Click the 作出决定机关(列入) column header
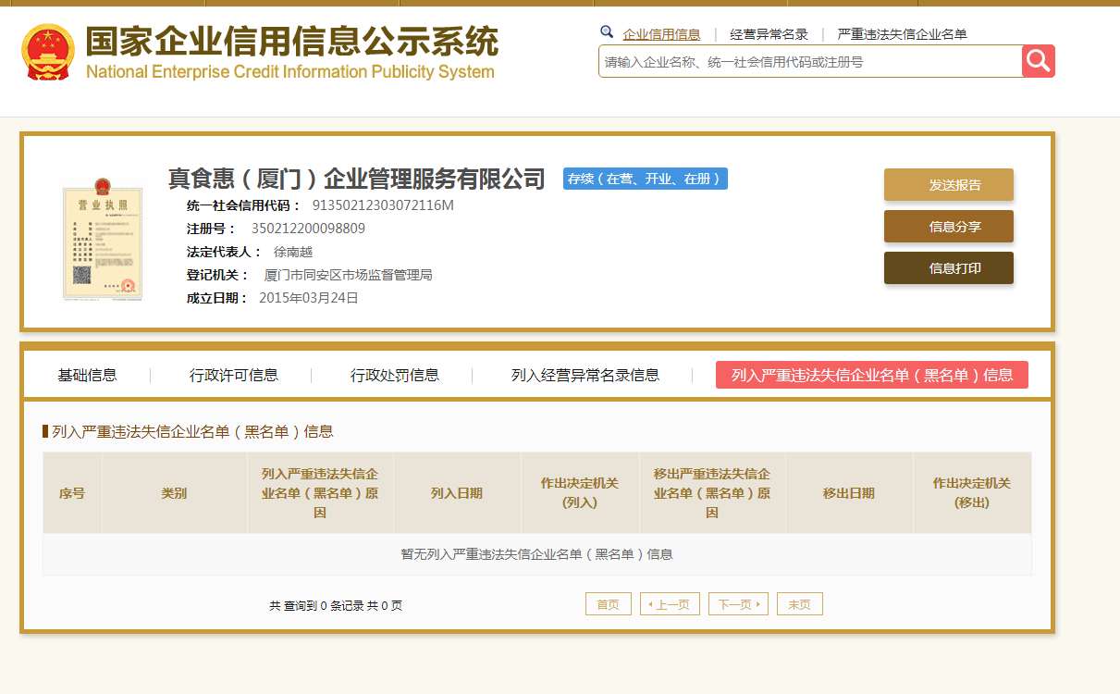The image size is (1120, 694). click(580, 493)
